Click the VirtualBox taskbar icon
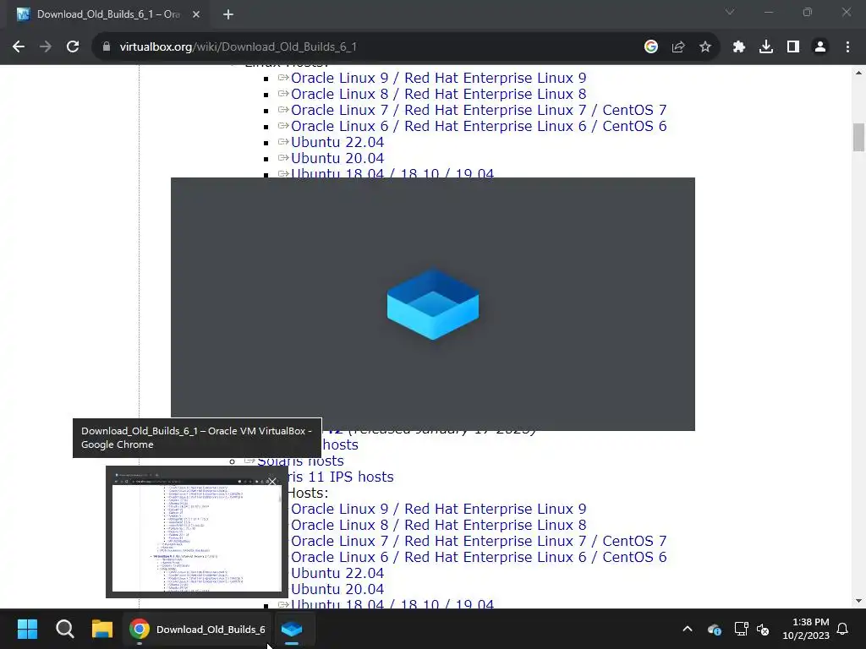The width and height of the screenshot is (866, 649). [292, 629]
